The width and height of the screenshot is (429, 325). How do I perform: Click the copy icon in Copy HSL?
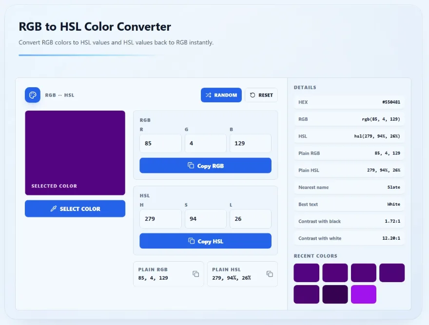191,241
